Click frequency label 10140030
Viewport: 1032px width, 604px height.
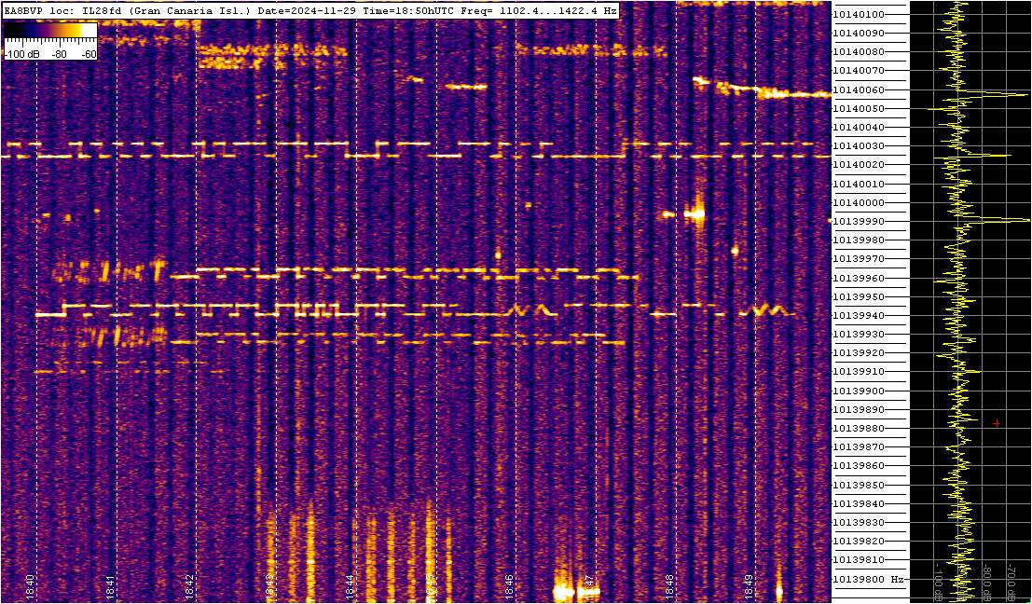tap(859, 146)
